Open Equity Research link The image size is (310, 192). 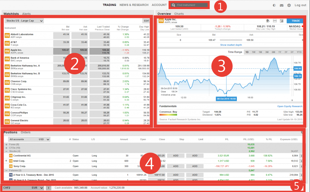tap(290, 106)
